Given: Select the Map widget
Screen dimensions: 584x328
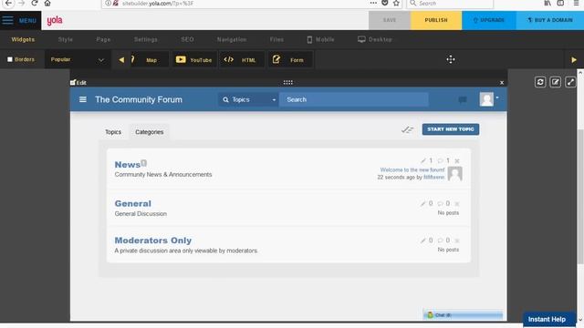Looking at the screenshot, I should click(149, 60).
